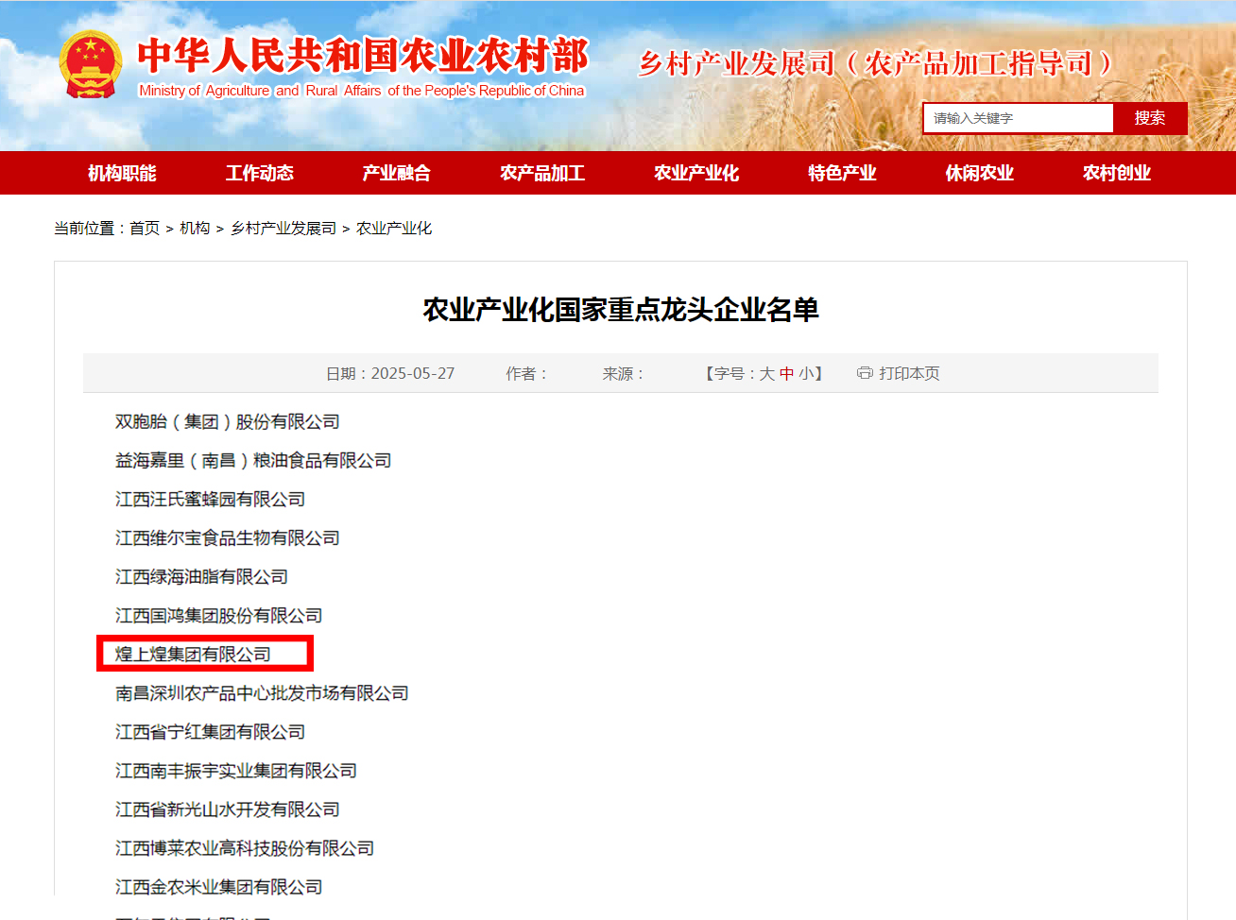This screenshot has height=920, width=1236.
Task: Go to the 产业融合 section
Action: pos(397,173)
